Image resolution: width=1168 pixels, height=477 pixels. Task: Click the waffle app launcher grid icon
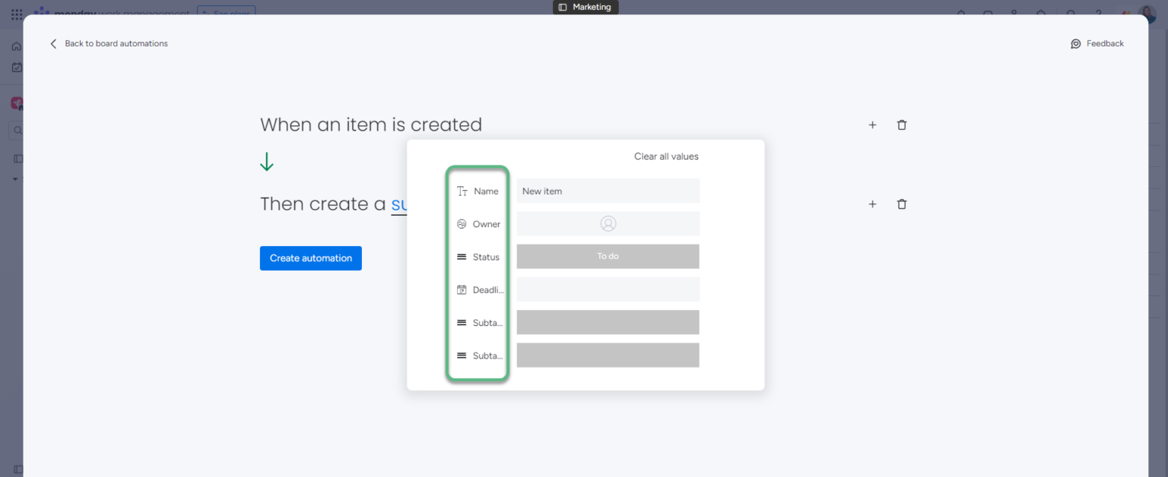[17, 14]
